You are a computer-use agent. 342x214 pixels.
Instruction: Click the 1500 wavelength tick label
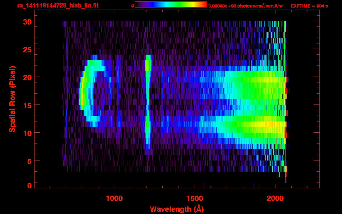(x=195, y=198)
